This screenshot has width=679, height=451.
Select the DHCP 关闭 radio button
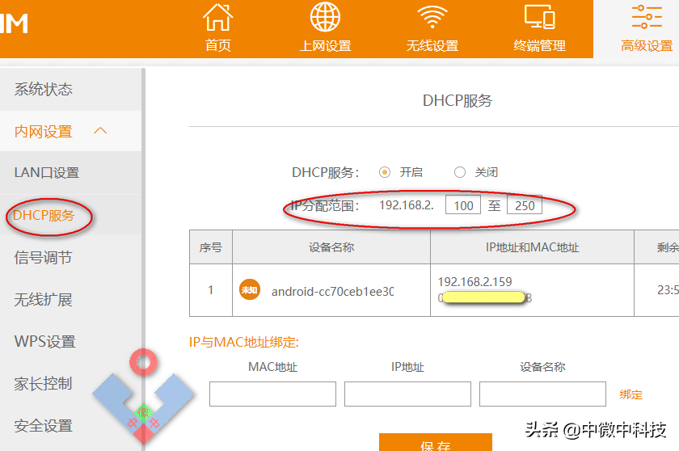pyautogui.click(x=460, y=172)
